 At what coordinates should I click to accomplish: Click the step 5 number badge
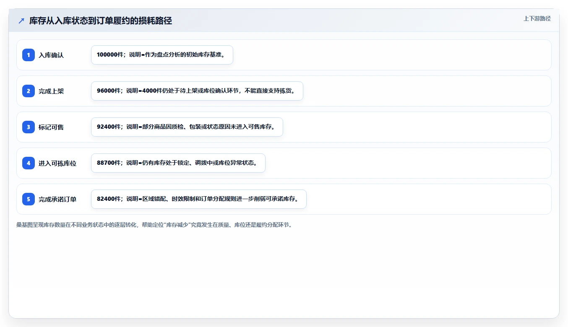[29, 199]
